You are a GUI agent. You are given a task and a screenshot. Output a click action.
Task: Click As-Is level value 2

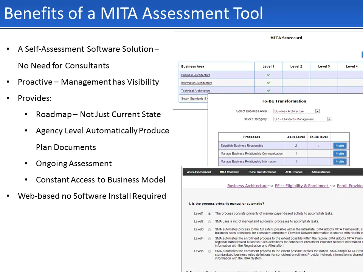[296, 146]
